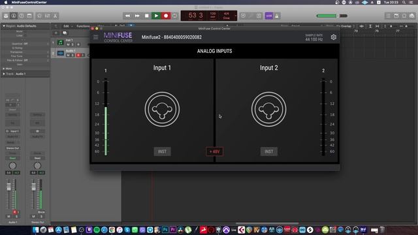Open Logic media browser icon
The width and height of the screenshot is (418, 235).
(x=412, y=16)
